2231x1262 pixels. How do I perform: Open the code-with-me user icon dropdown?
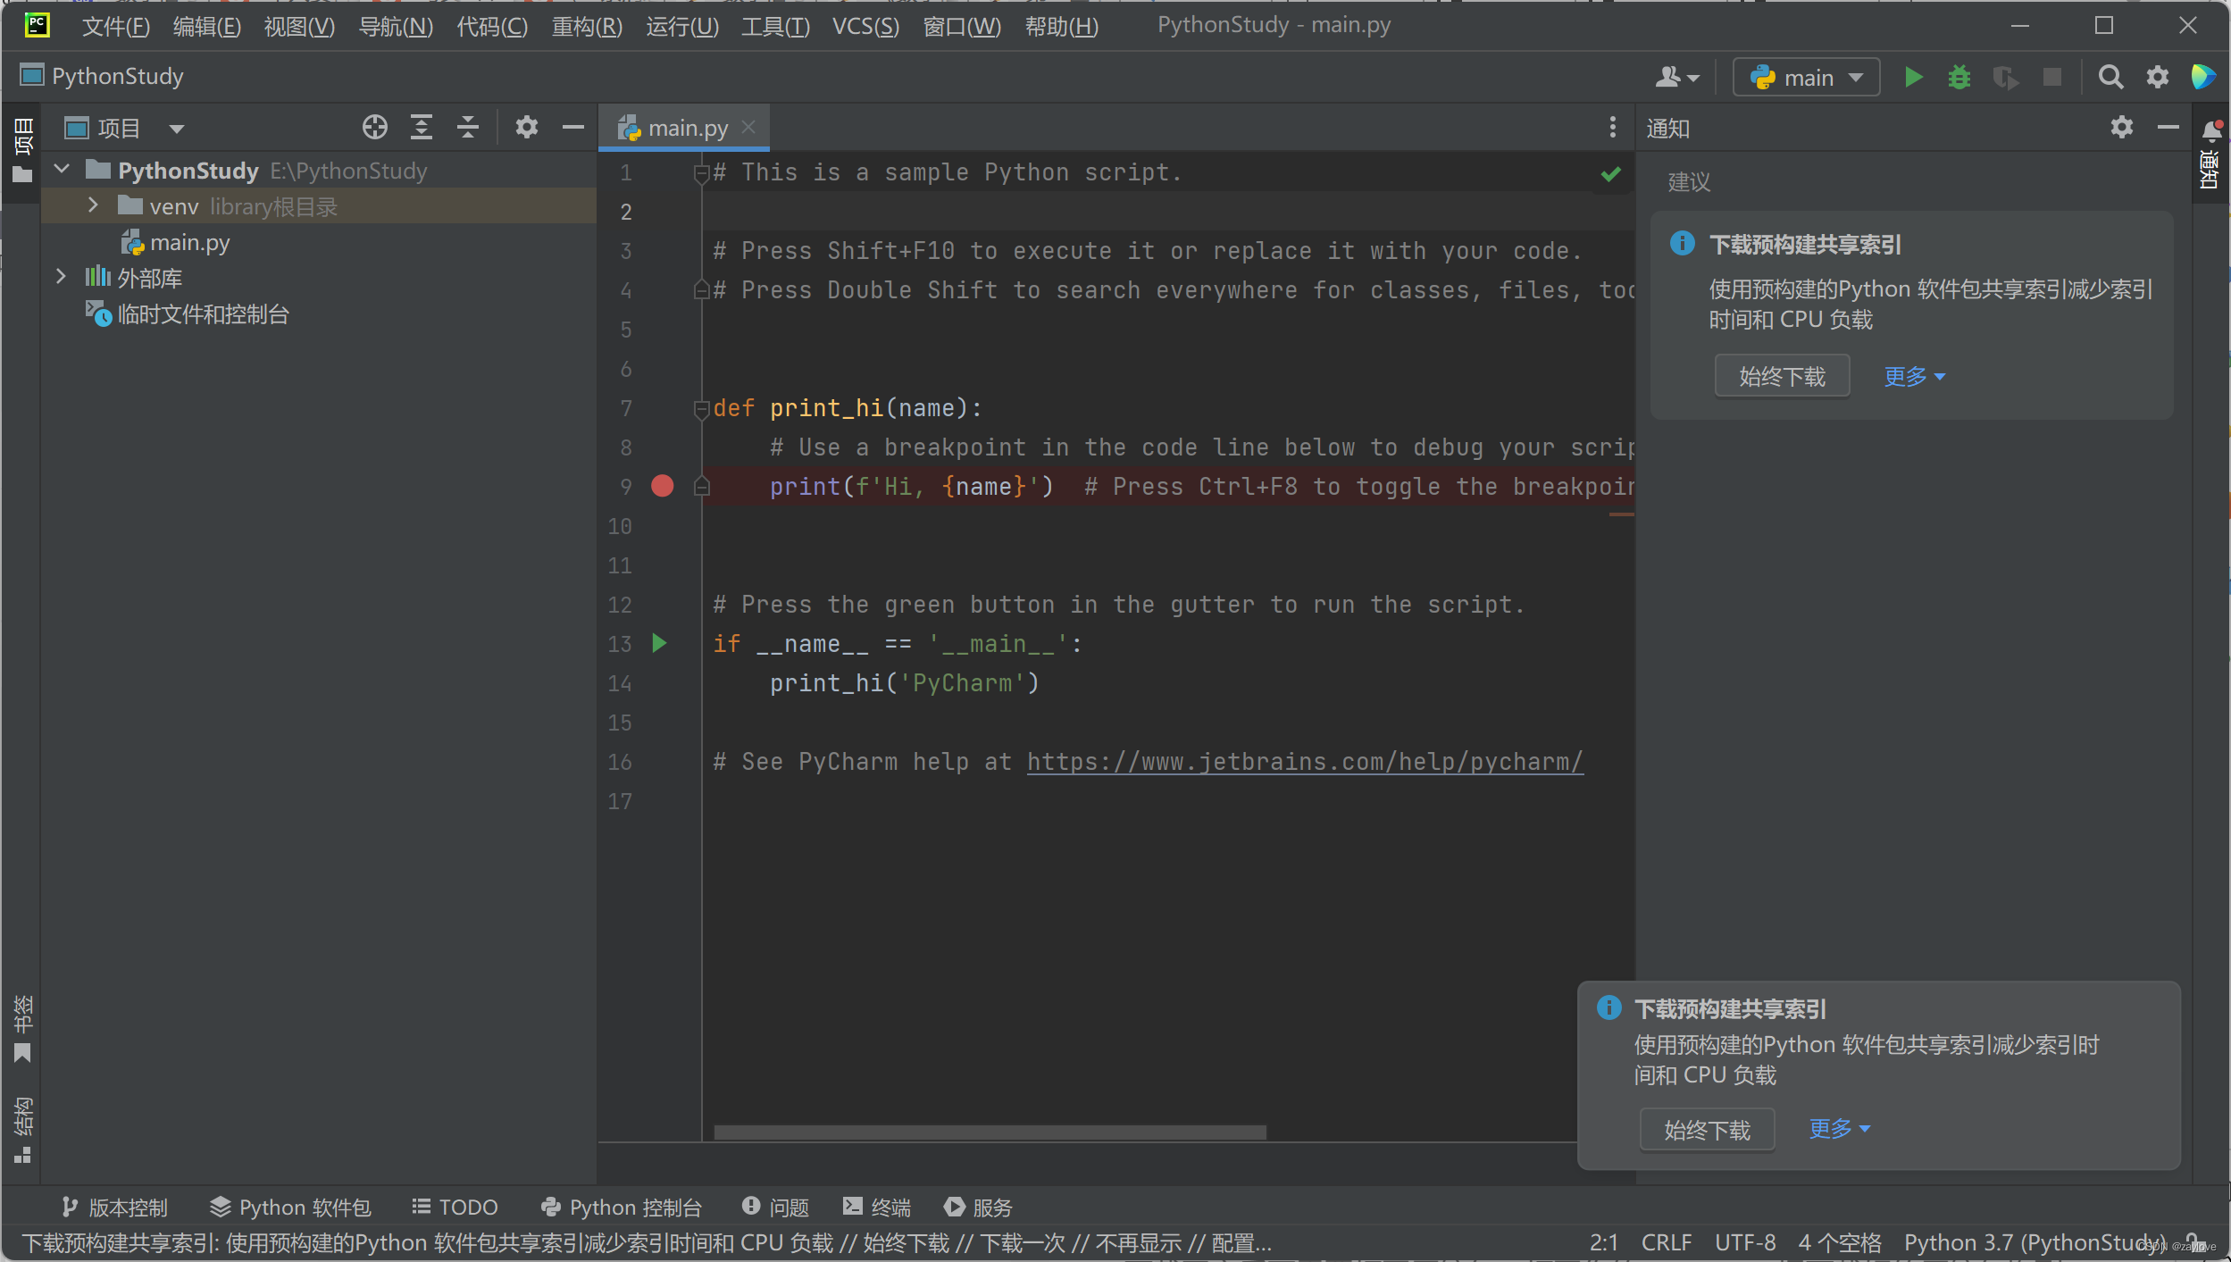coord(1676,78)
